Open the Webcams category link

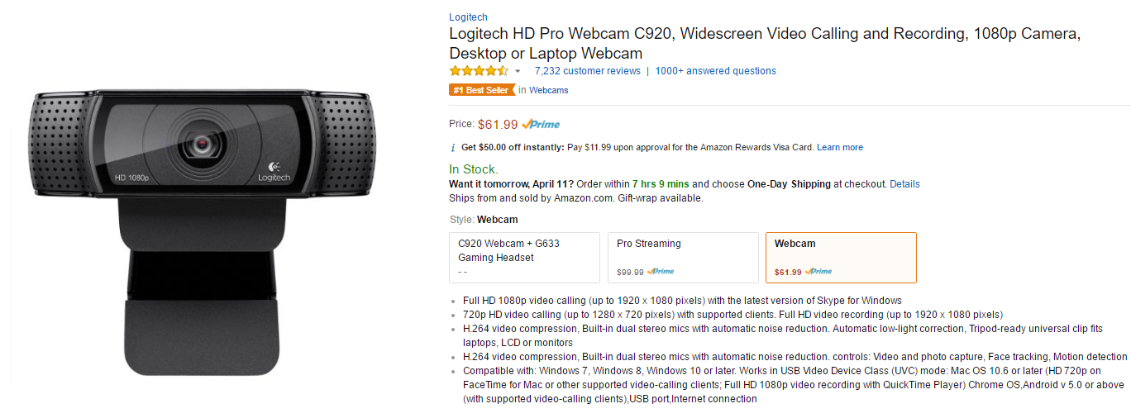click(549, 90)
